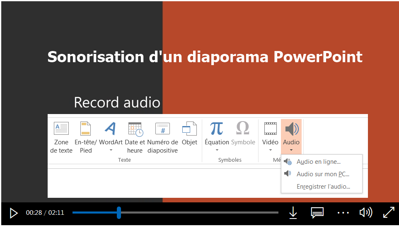Select the Objet icon
This screenshot has height=226, width=399.
(x=189, y=129)
